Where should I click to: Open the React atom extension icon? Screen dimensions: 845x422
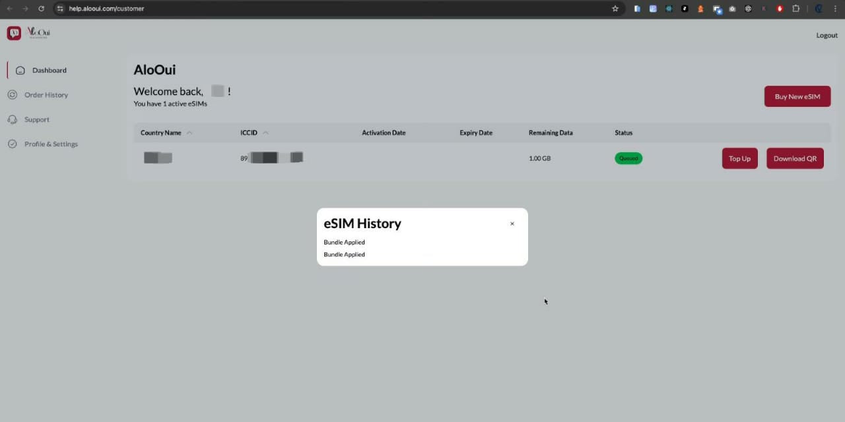(669, 9)
